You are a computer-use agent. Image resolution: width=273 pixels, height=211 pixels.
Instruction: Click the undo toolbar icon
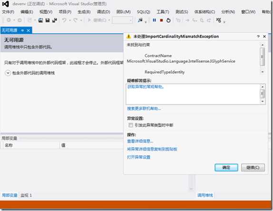coord(64,20)
